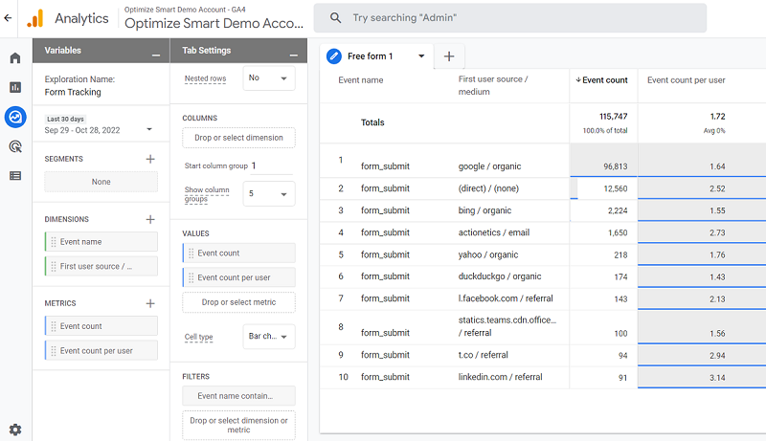Go to the Home icon in sidebar
The width and height of the screenshot is (766, 441).
tap(15, 58)
